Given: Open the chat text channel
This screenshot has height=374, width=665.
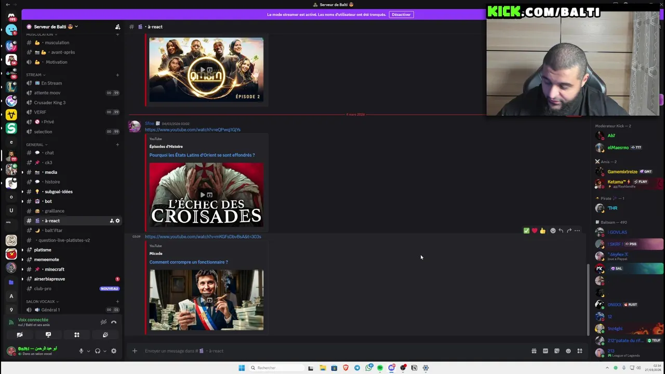Looking at the screenshot, I should click(73, 153).
